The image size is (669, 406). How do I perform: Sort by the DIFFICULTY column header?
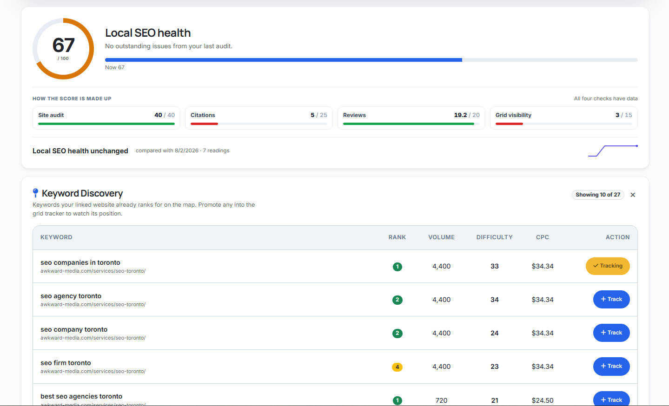click(x=495, y=237)
